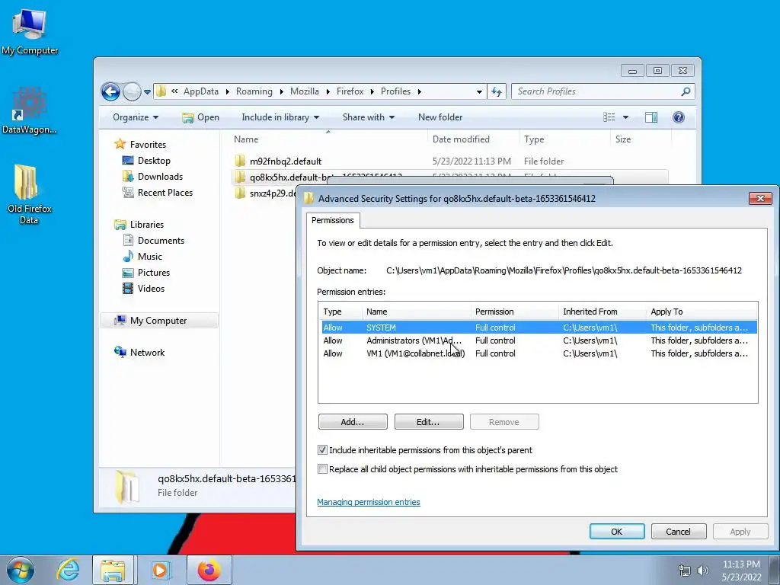Select the snxz4p29 folder icon
Screen dimensions: 780x585
tap(240, 193)
